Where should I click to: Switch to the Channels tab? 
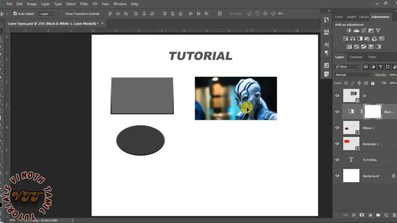coord(355,57)
